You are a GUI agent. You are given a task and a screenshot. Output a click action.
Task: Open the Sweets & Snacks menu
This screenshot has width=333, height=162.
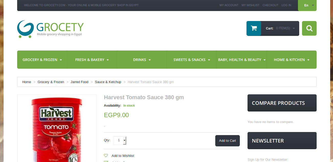pyautogui.click(x=192, y=60)
